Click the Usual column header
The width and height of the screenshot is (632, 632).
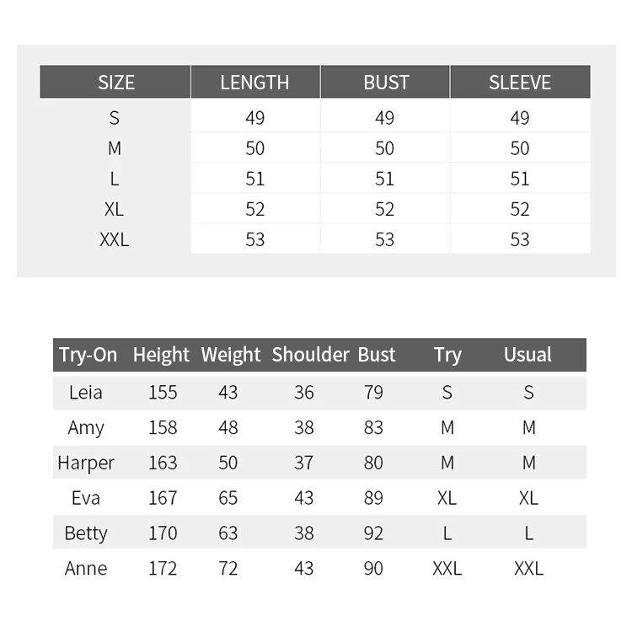coord(528,355)
